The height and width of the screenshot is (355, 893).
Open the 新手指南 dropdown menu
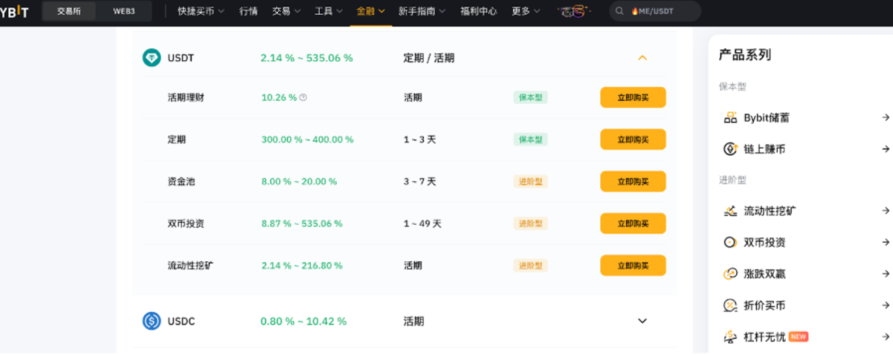(x=422, y=11)
